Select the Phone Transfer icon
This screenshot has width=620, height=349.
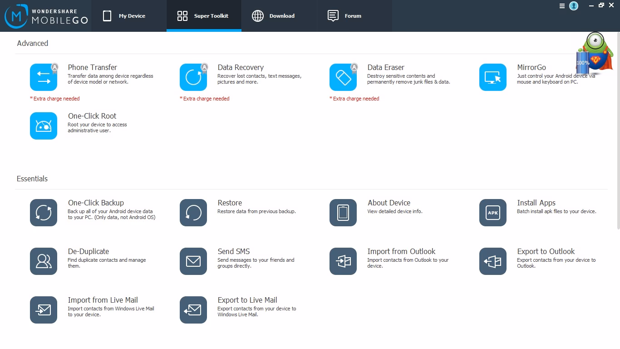pyautogui.click(x=44, y=77)
